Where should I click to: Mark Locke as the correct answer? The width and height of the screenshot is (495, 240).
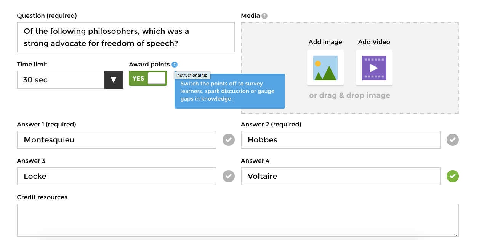228,176
